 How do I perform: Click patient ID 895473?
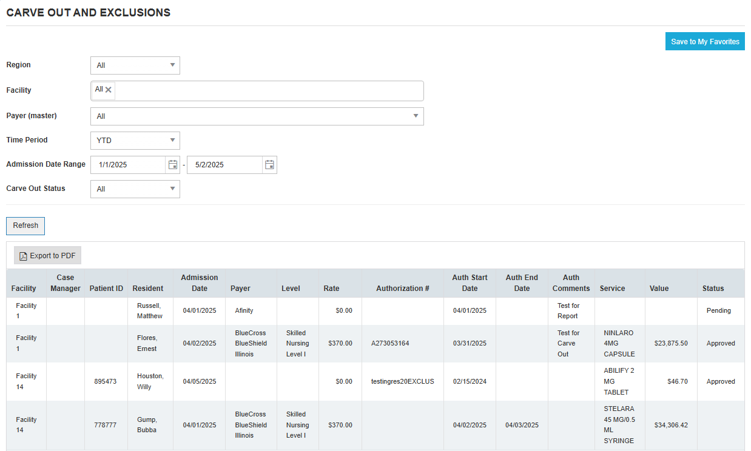tap(106, 382)
